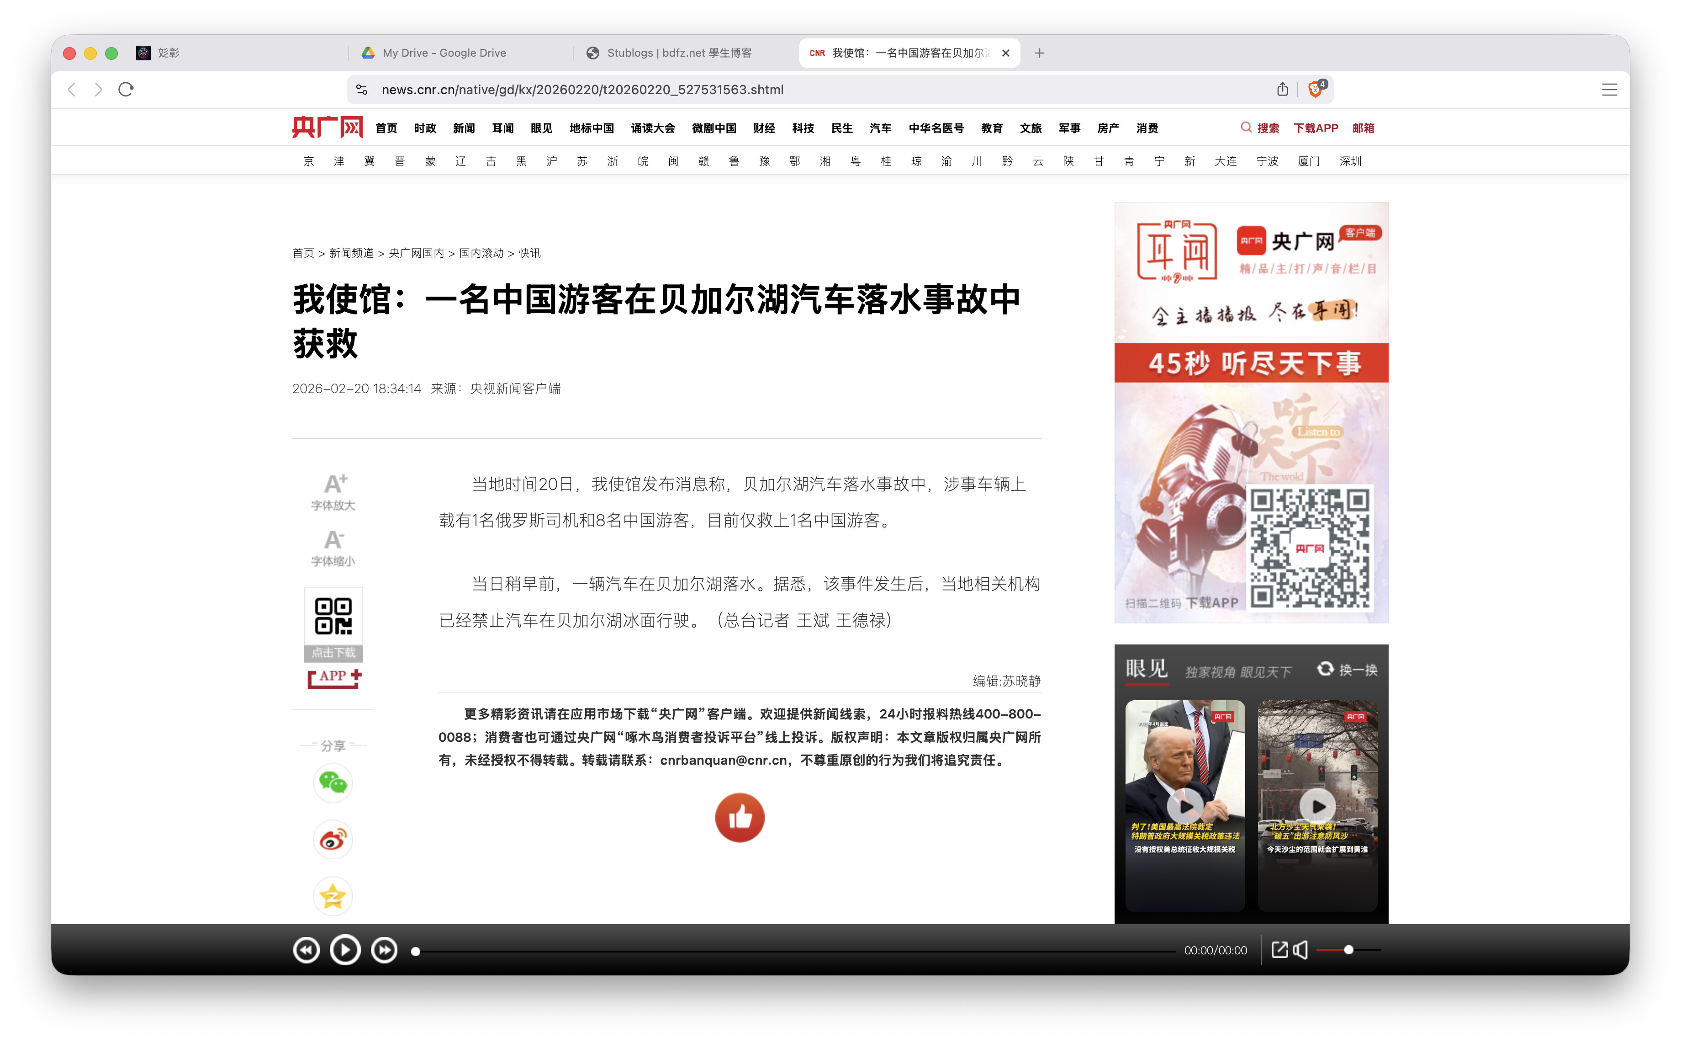Click the share icon in address bar

(1282, 89)
